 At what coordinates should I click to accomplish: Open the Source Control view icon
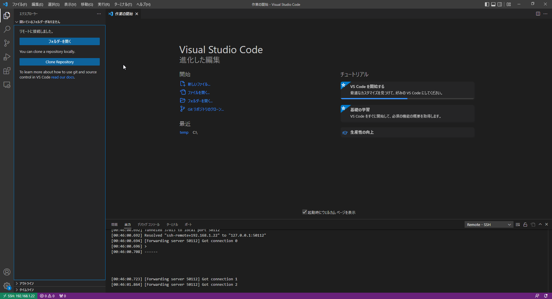[x=7, y=43]
